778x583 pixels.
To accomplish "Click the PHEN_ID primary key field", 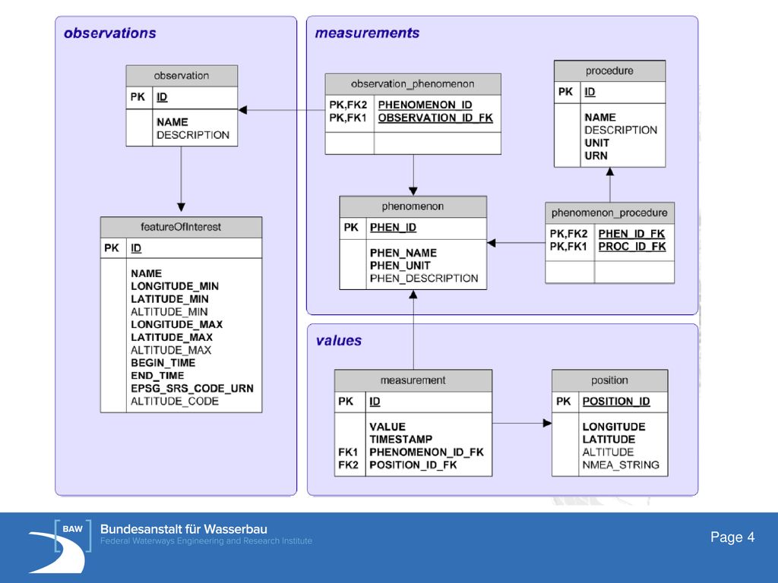I will point(393,228).
